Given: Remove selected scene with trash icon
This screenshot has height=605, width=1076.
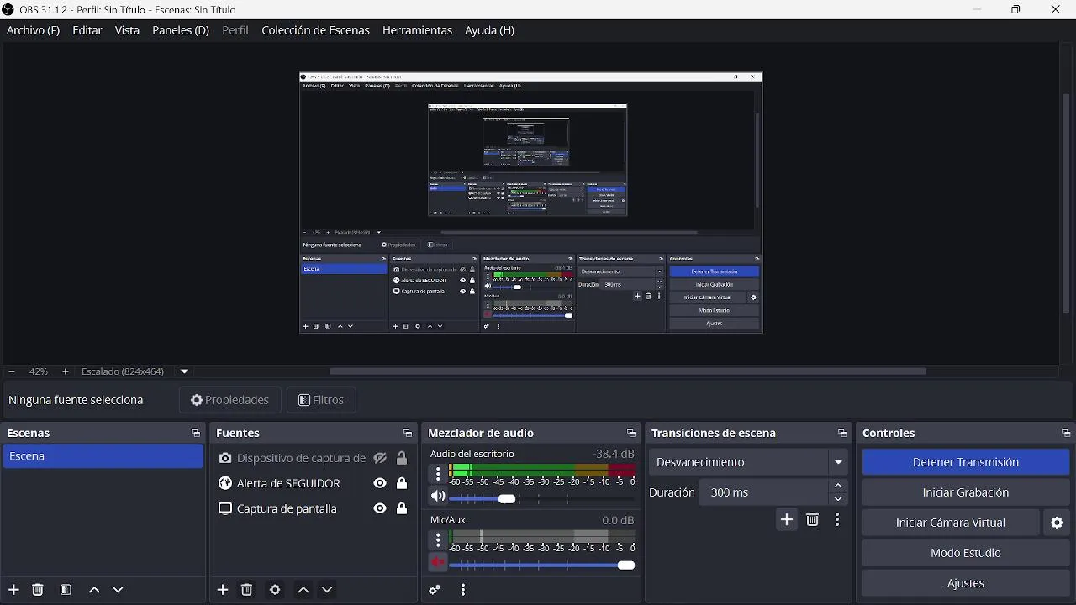Looking at the screenshot, I should pos(38,590).
